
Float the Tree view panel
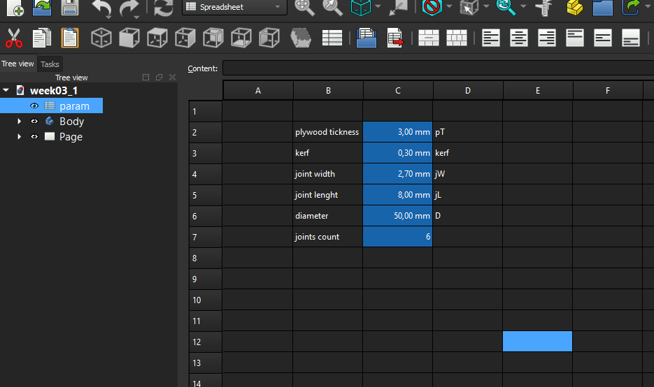tap(159, 78)
